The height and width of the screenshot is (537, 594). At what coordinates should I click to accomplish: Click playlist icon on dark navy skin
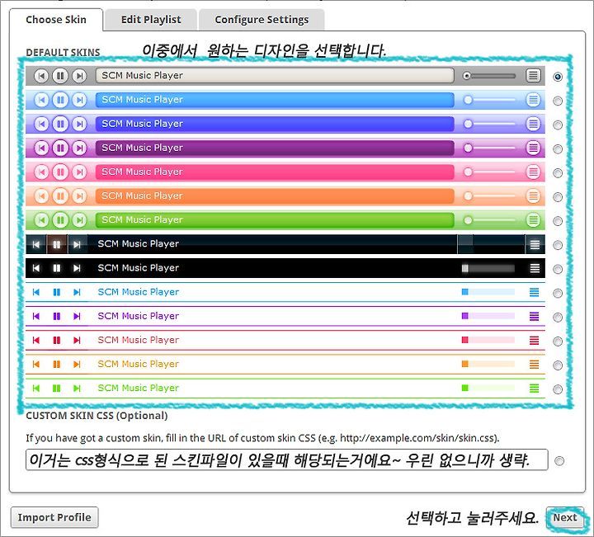point(535,245)
